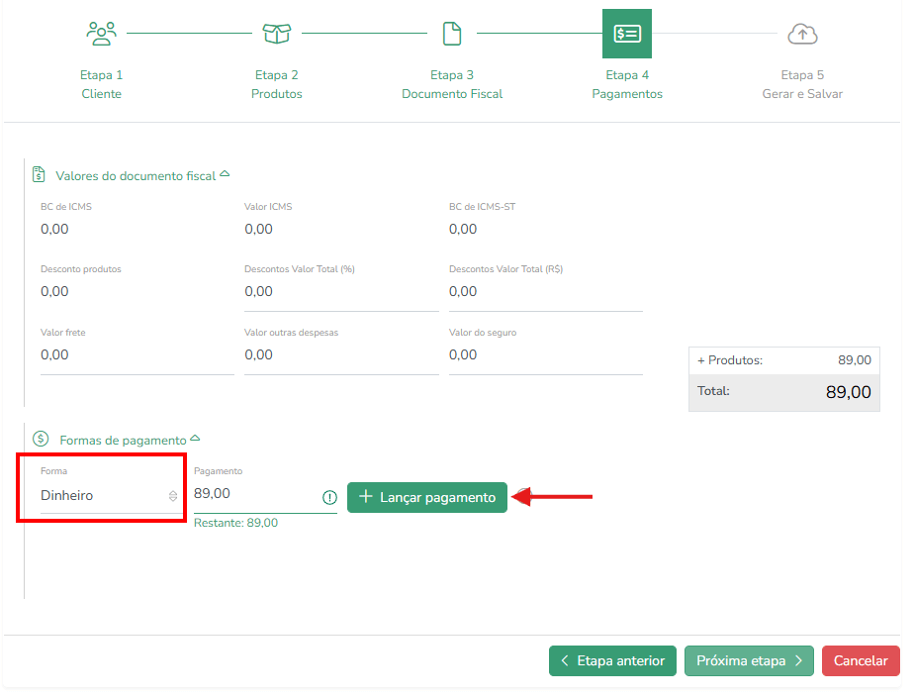Viewport: 914px width, 698px height.
Task: Click the Etapa 4 Pagamentos money icon
Action: pyautogui.click(x=627, y=34)
